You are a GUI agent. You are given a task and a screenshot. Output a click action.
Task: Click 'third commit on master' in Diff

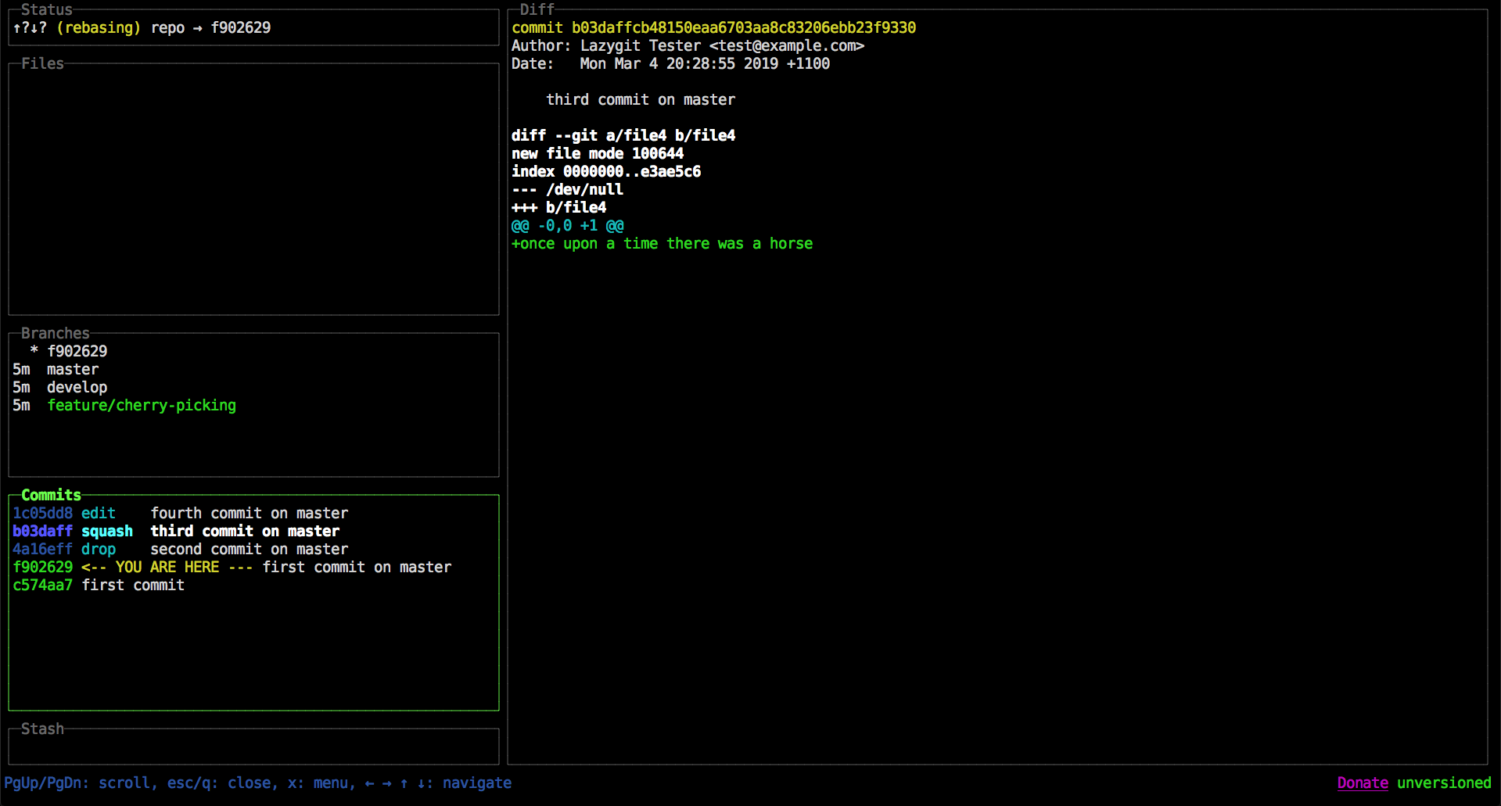coord(641,99)
